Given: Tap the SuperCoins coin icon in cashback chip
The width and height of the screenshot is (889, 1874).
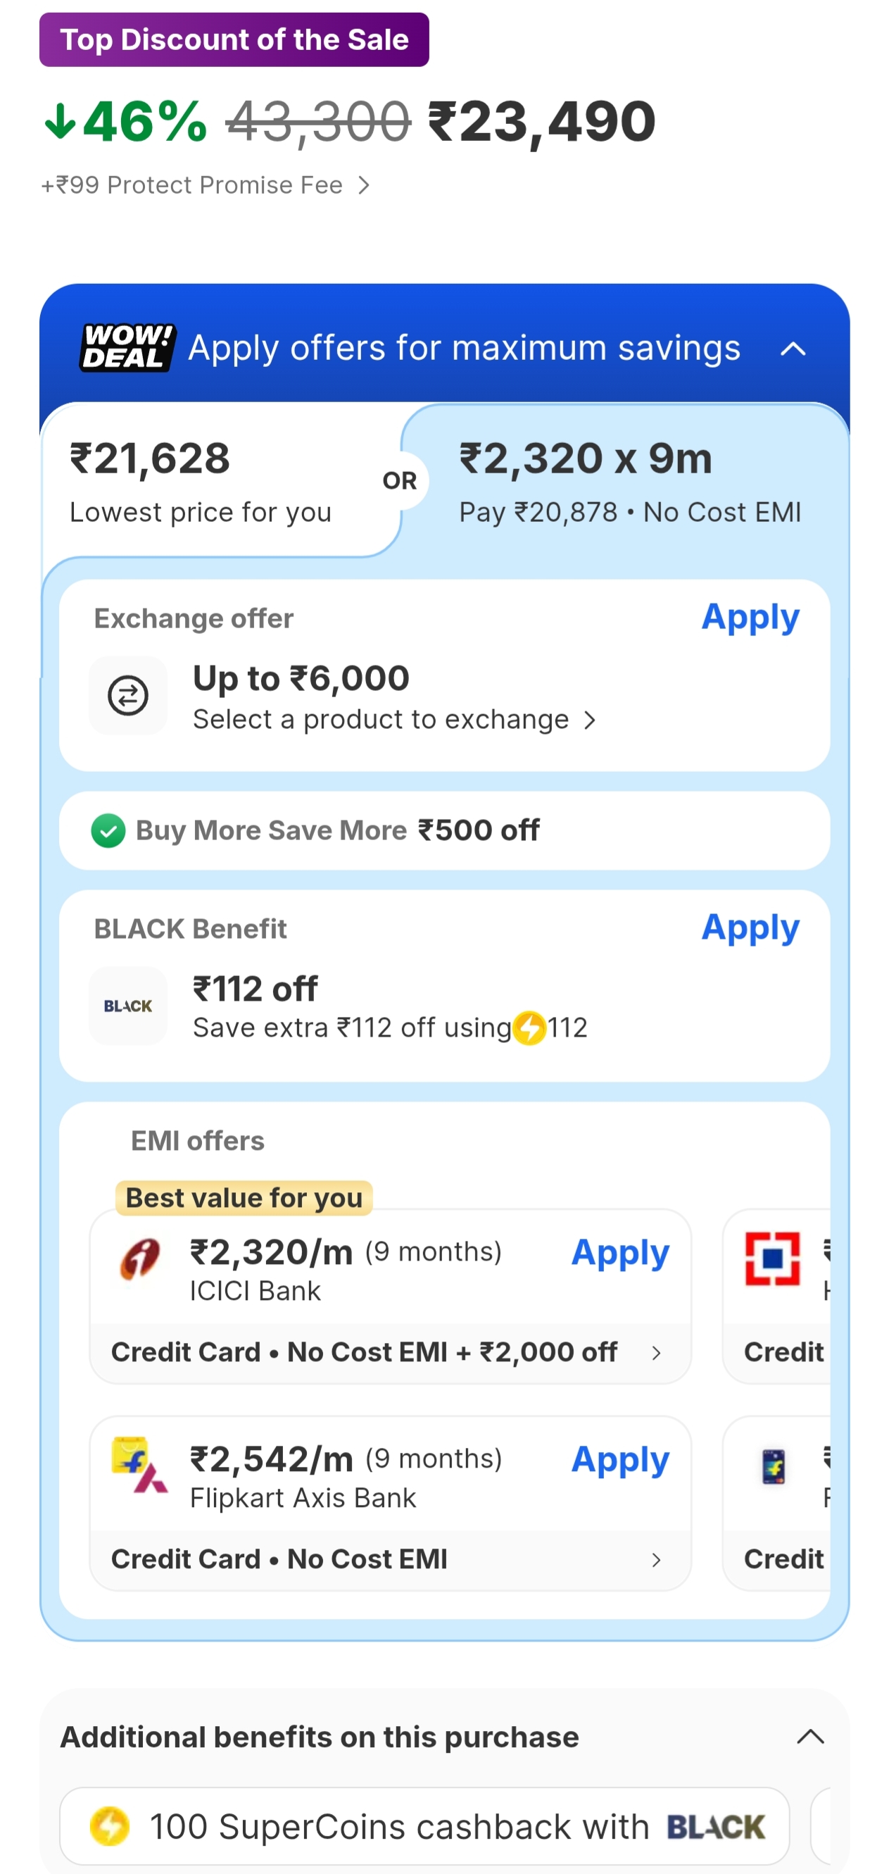Looking at the screenshot, I should tap(110, 1826).
